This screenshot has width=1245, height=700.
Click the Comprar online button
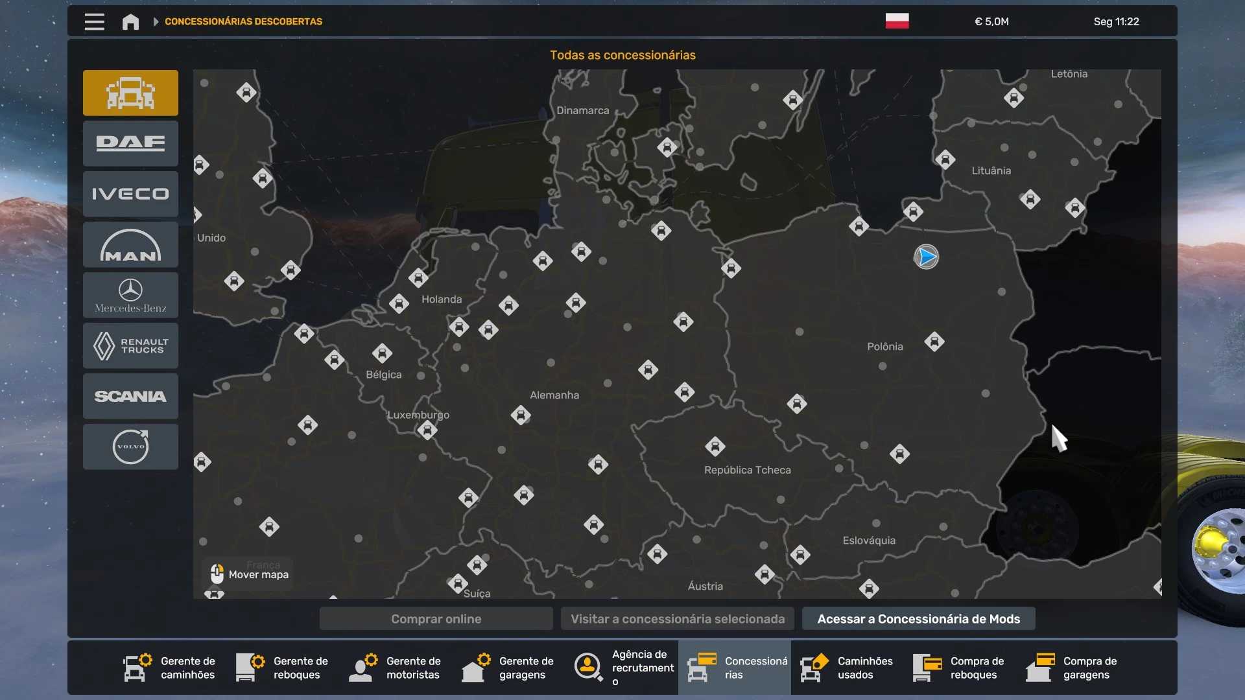pyautogui.click(x=436, y=619)
